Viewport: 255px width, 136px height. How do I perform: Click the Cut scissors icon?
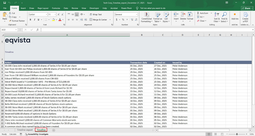pos(10,13)
